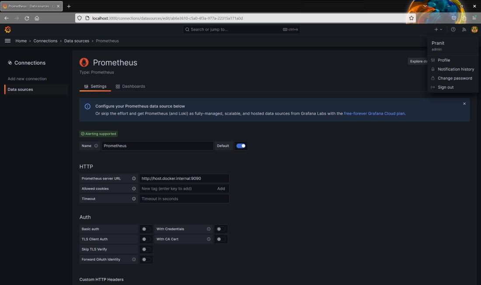Enable Forward OAuth Identity toggle
The image size is (481, 285).
pos(146,259)
